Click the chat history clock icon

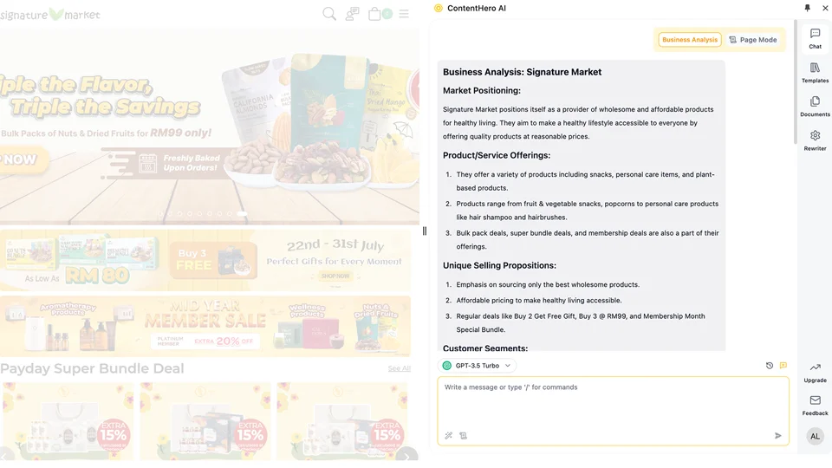pyautogui.click(x=770, y=366)
